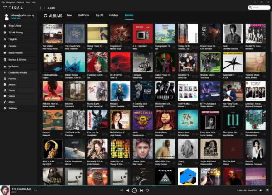Skip to the next track

(x=141, y=190)
